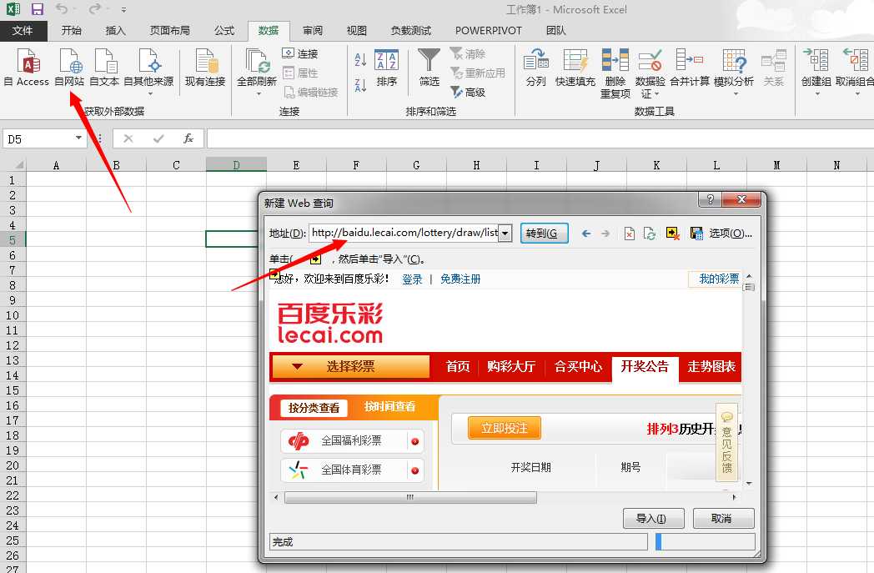Switch to the POWERPIVOT tab
The width and height of the screenshot is (874, 573).
(x=488, y=31)
